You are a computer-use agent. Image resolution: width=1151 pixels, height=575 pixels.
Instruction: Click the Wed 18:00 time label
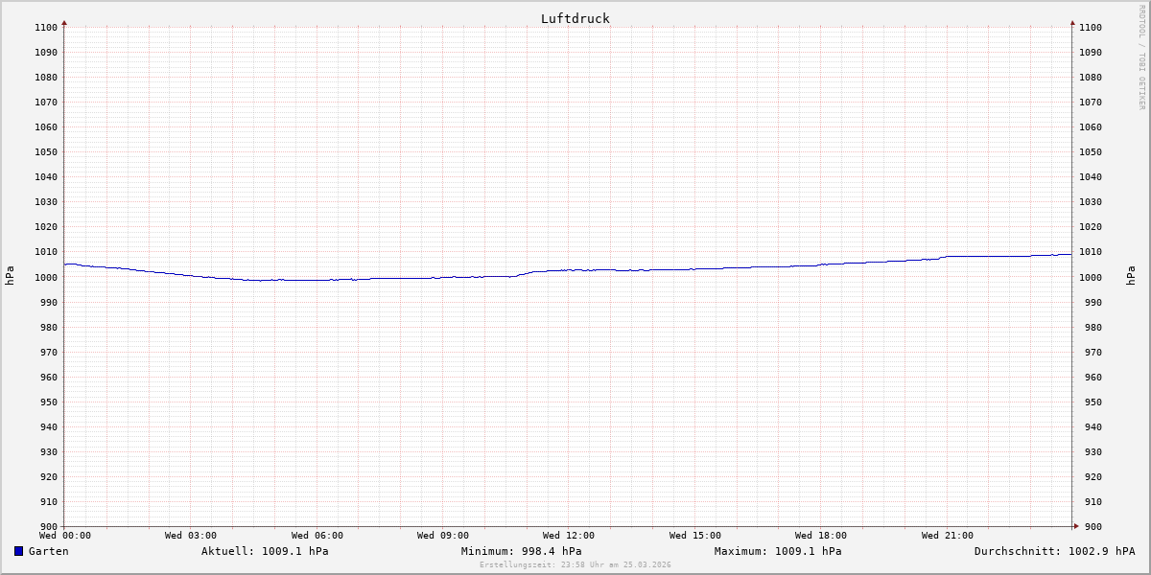(821, 536)
